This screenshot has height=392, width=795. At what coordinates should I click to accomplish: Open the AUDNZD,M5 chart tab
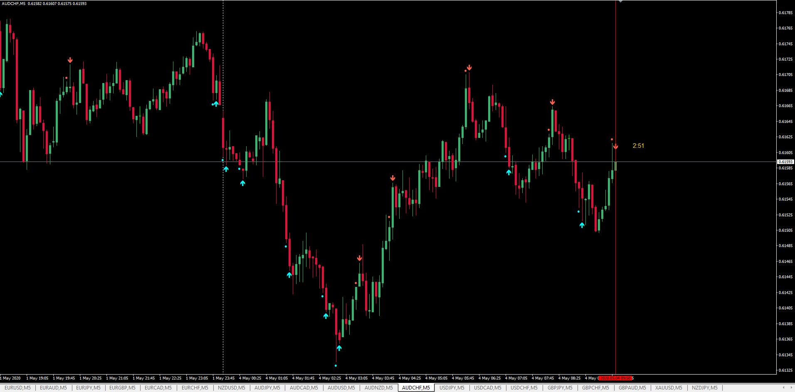[x=378, y=388]
